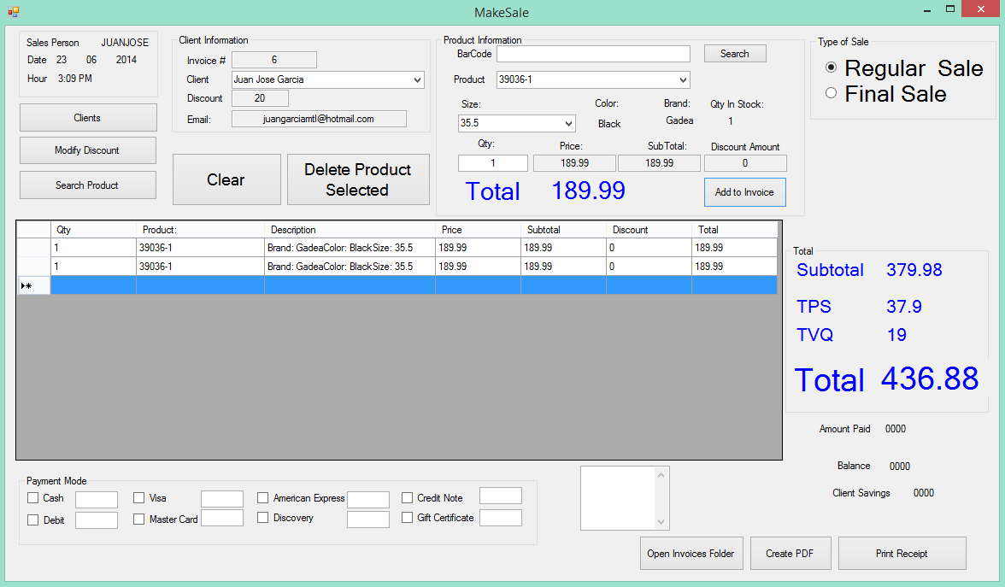Click the Description column header
Image resolution: width=1005 pixels, height=587 pixels.
click(x=350, y=229)
